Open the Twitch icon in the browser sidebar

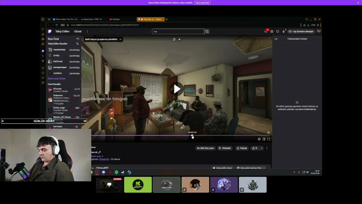coord(43,51)
